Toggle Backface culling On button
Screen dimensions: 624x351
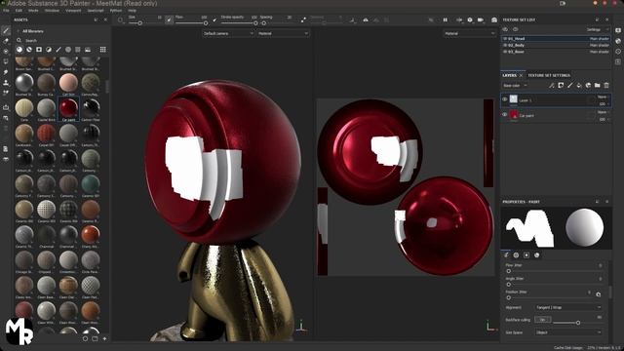542,320
